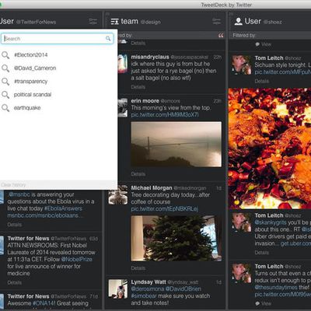Viewport: 311px width, 311px height.
Task: Open column settings for @TwitterForNews column
Action: 93,21
